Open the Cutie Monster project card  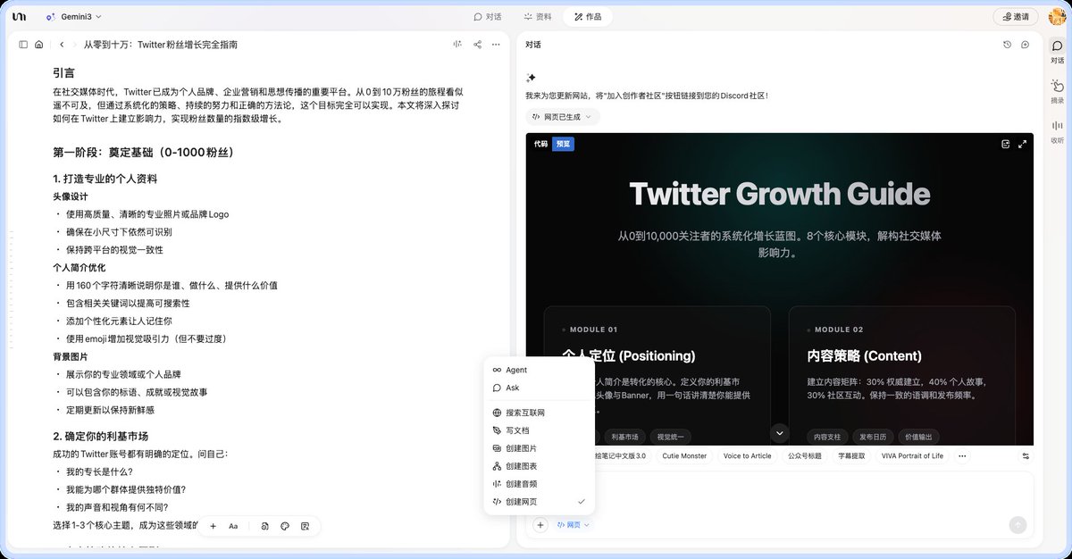(683, 455)
